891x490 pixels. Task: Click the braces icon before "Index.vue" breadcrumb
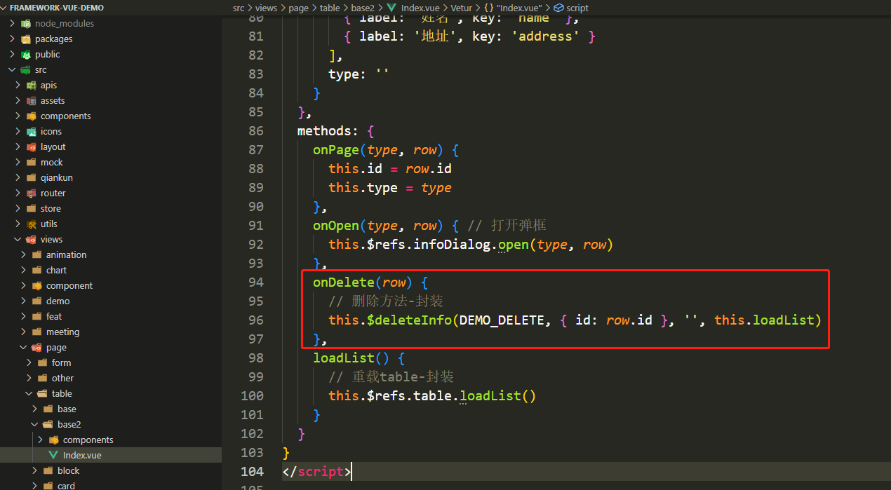tap(488, 8)
